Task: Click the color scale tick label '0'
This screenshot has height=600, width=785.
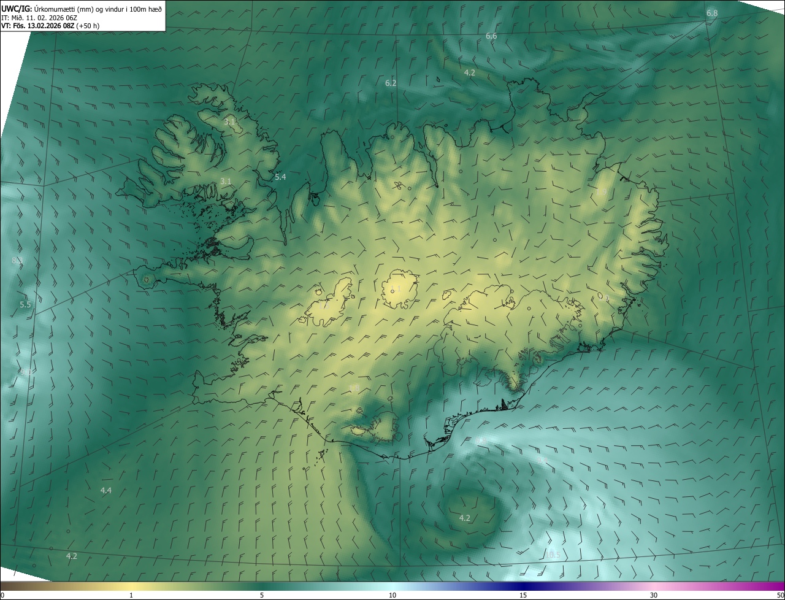Action: tap(2, 595)
